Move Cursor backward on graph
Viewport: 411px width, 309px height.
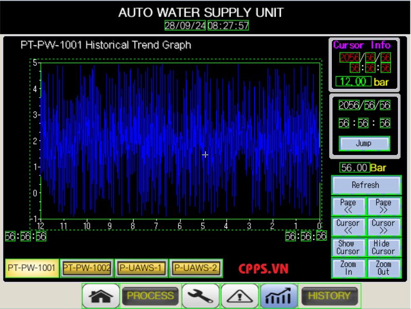(348, 227)
